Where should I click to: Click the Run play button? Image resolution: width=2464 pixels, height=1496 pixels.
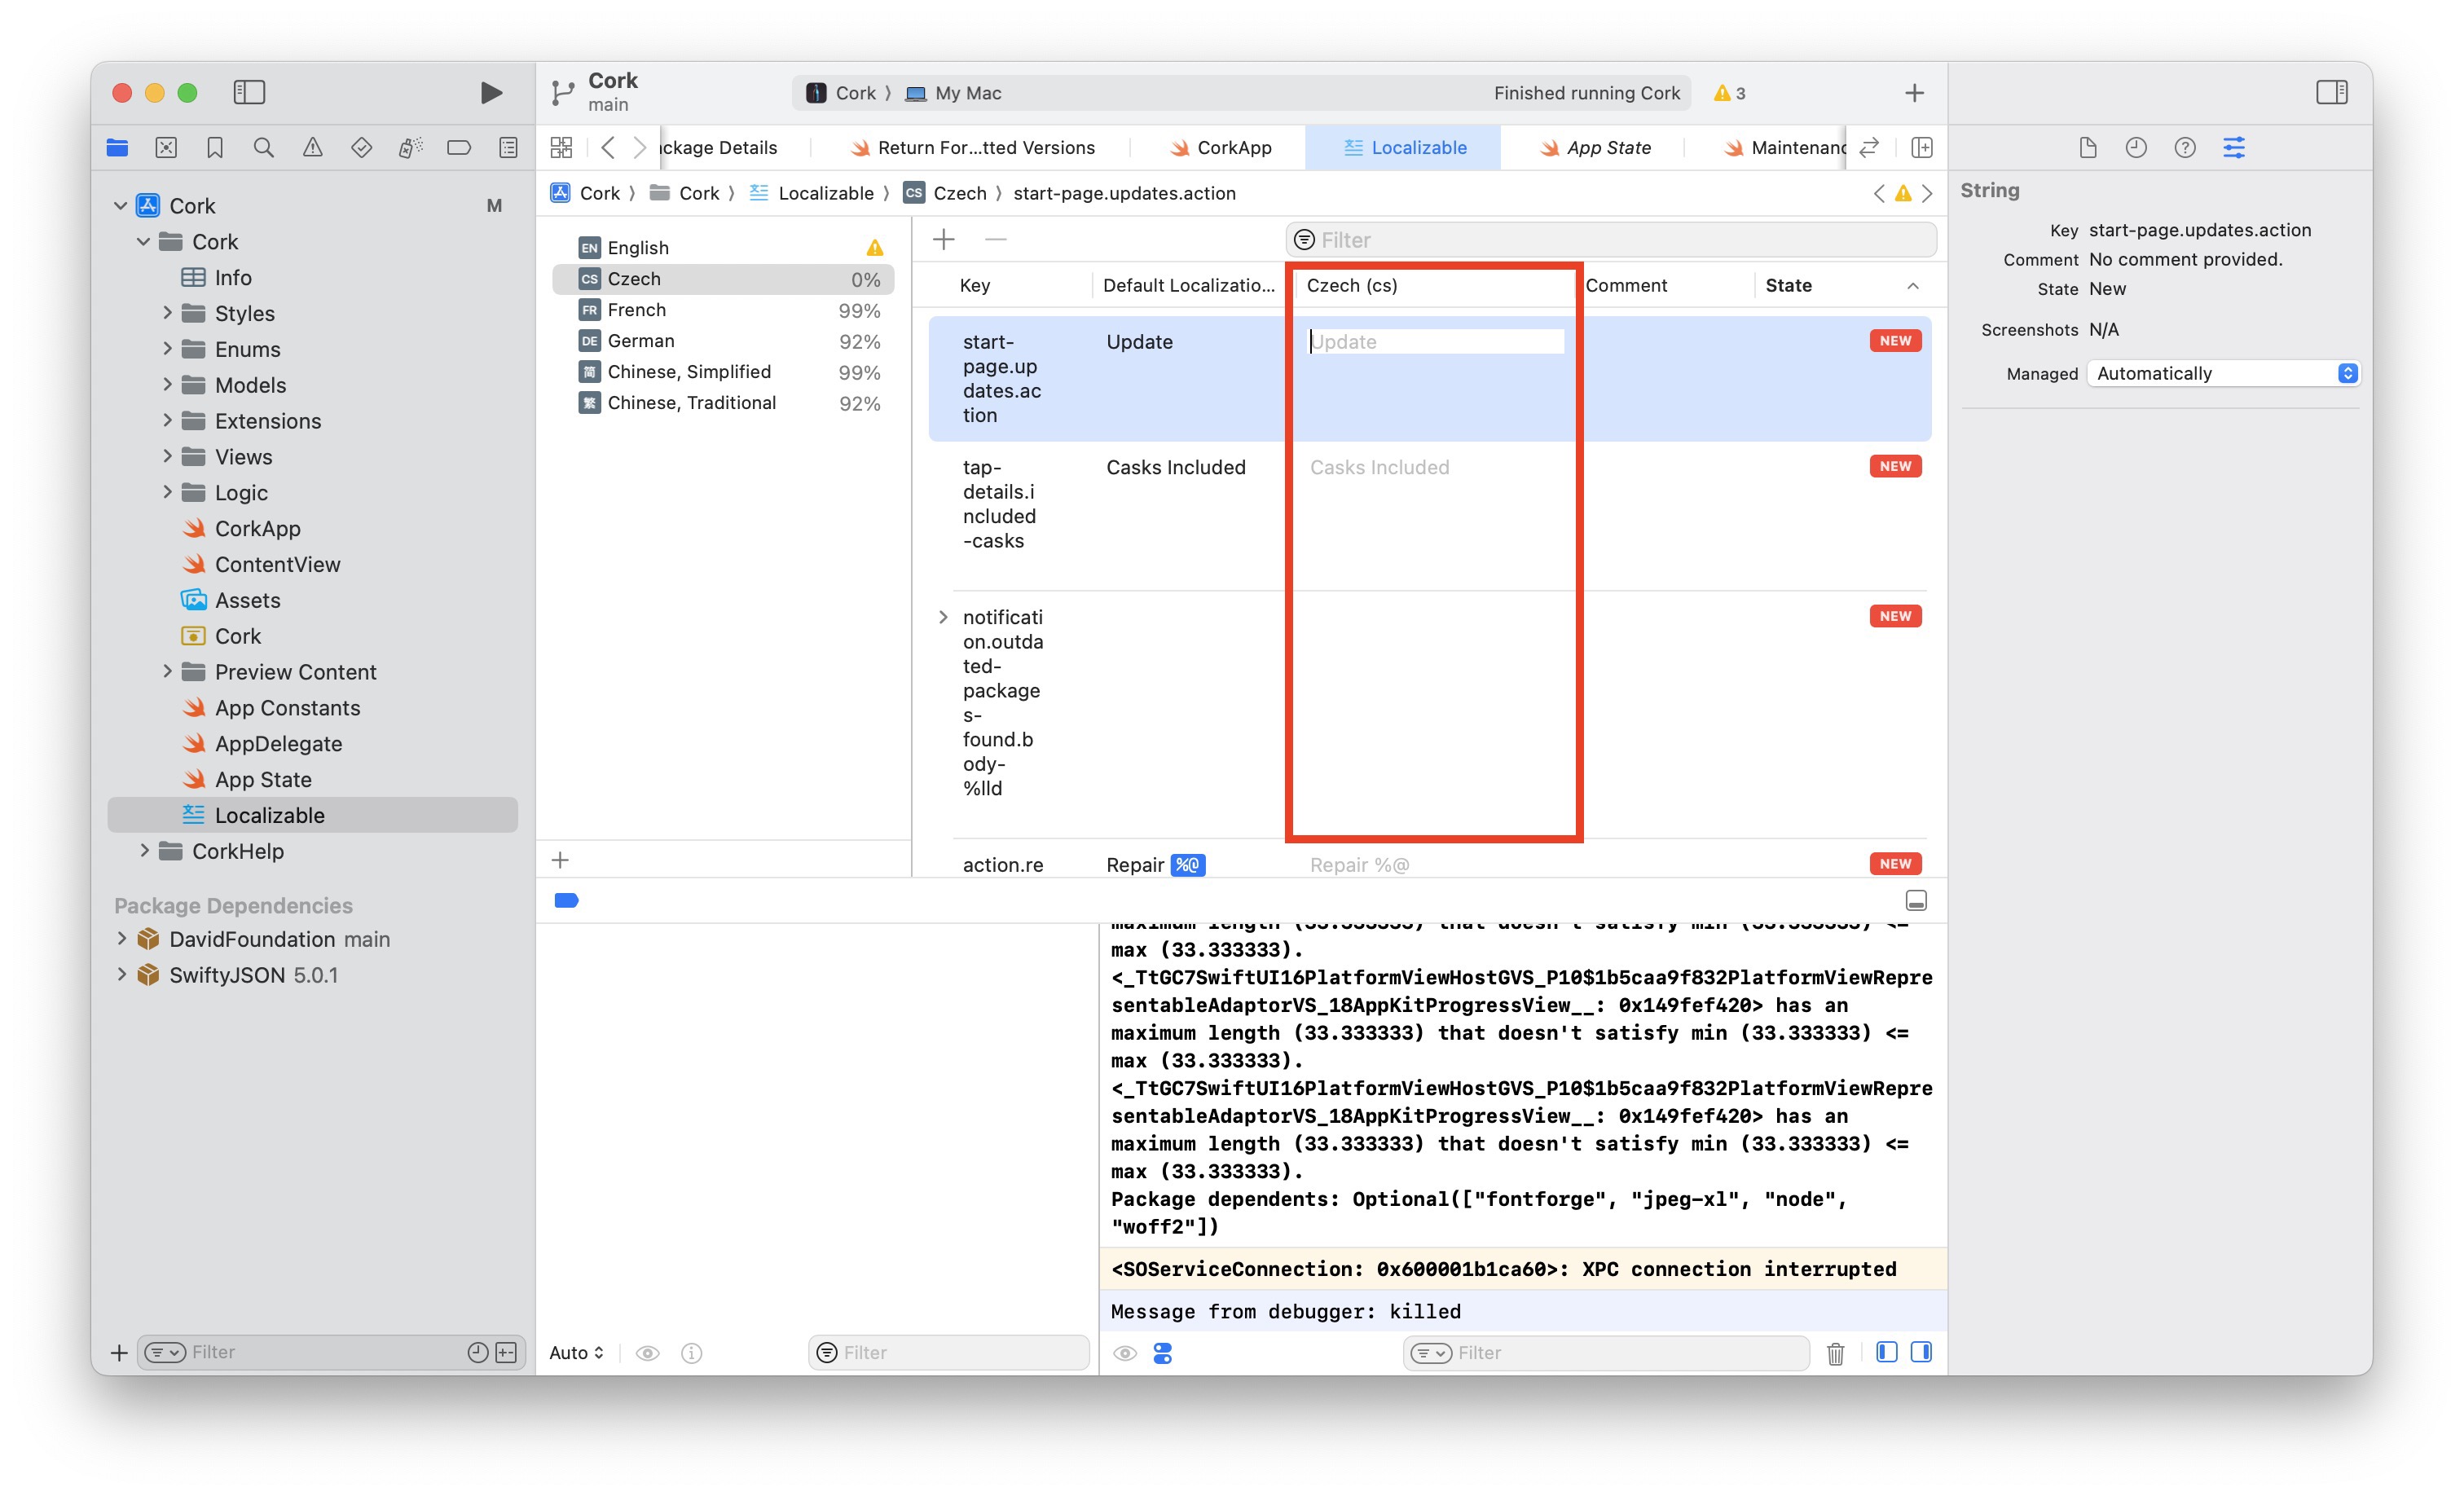[x=490, y=93]
